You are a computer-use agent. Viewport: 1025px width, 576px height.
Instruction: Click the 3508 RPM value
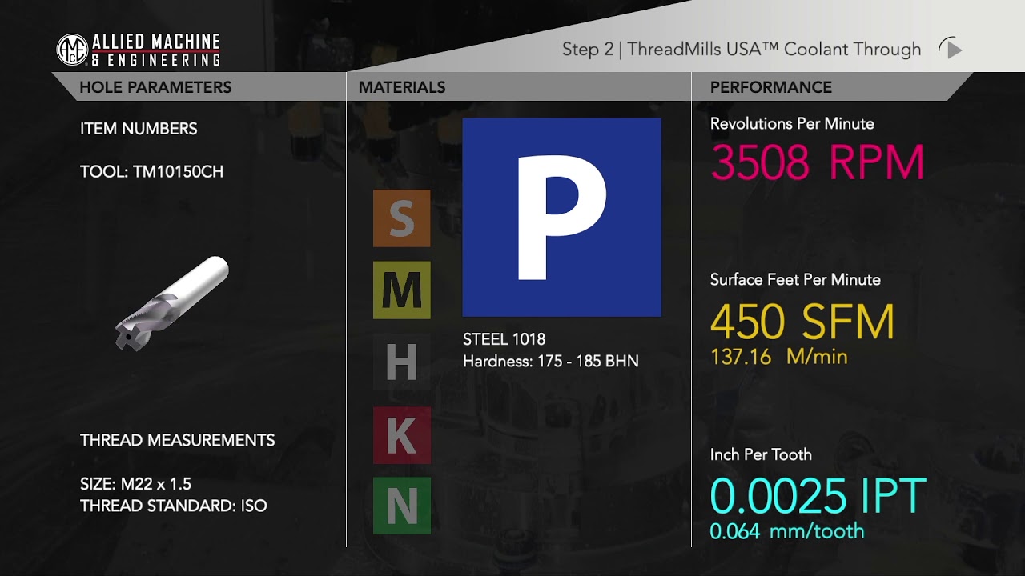click(x=818, y=162)
